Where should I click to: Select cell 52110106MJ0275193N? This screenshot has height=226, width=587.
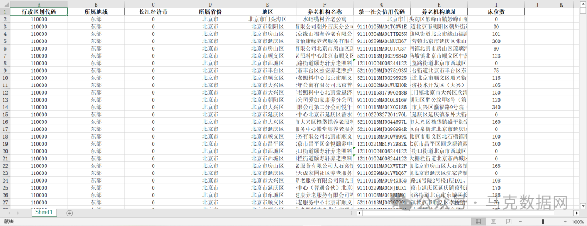(382, 70)
